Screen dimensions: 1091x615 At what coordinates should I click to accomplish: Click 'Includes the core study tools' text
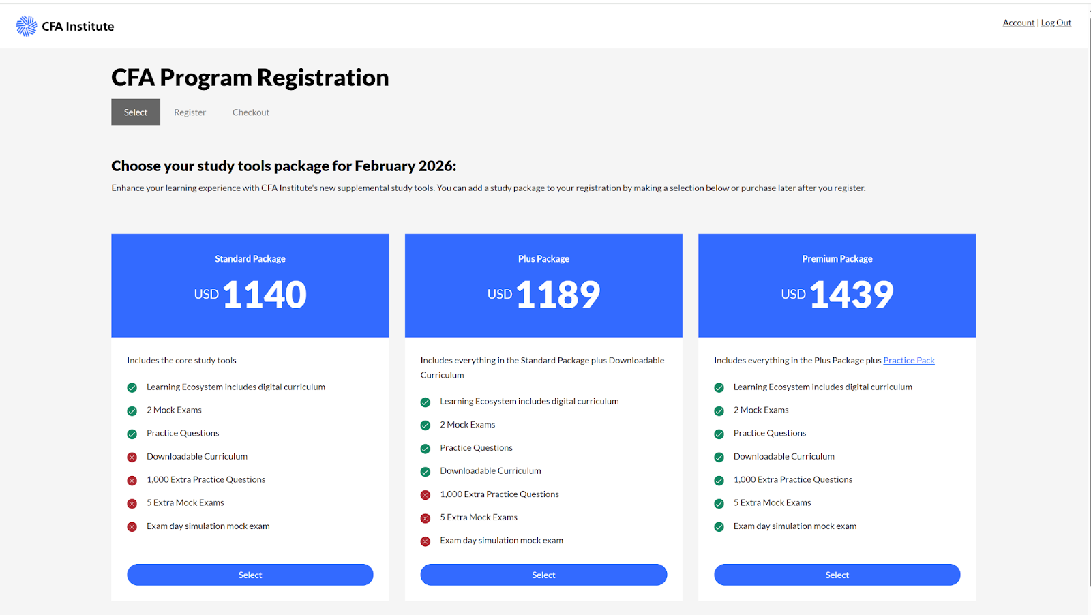coord(181,361)
